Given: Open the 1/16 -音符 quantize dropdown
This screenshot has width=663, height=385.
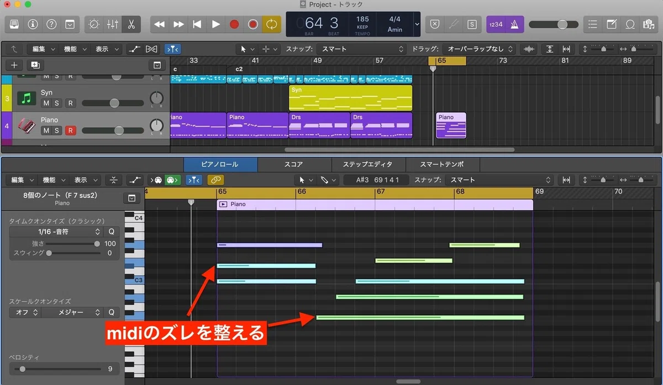Looking at the screenshot, I should pyautogui.click(x=56, y=232).
